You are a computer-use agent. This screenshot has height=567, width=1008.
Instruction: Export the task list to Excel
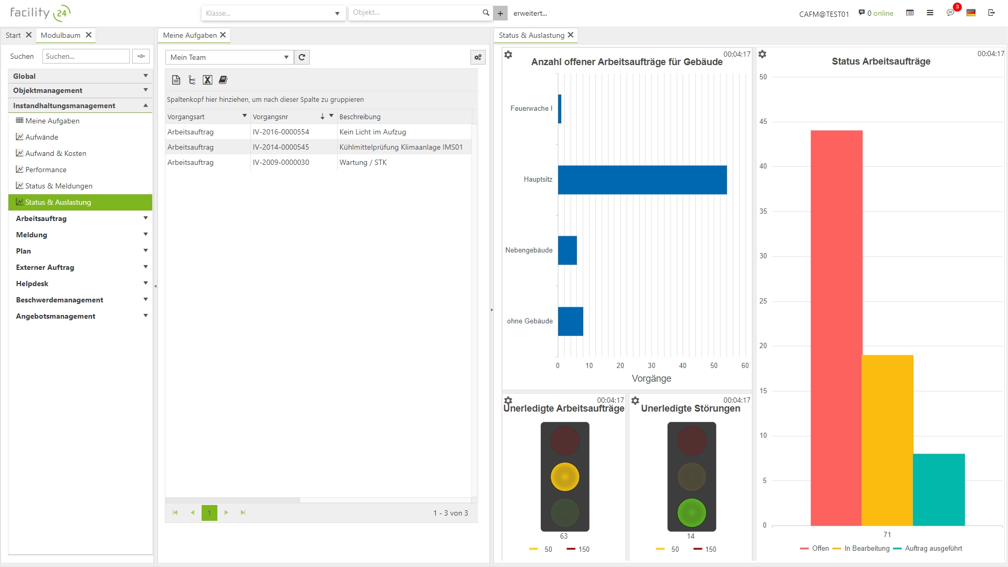207,80
